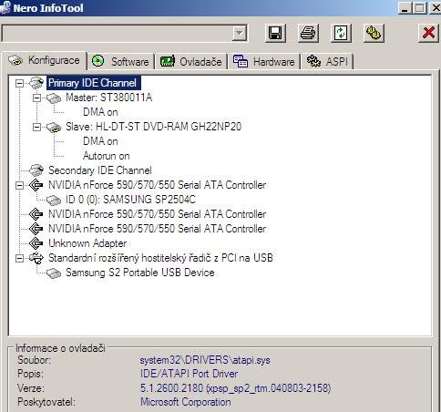Switch to the Software tab

[121, 62]
